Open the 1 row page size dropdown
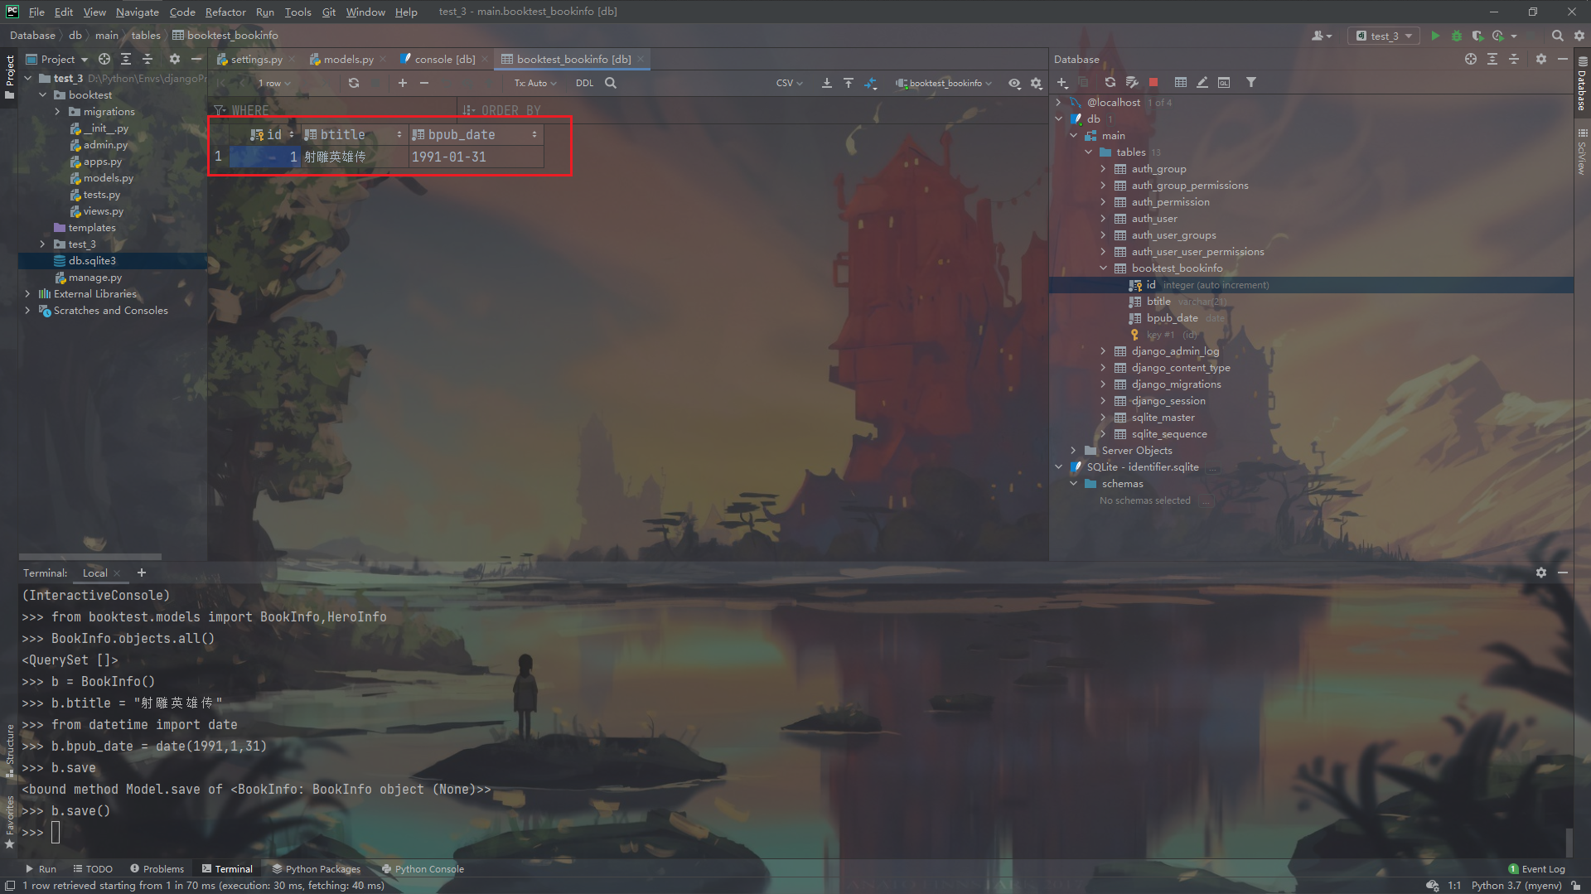This screenshot has height=894, width=1591. point(274,83)
